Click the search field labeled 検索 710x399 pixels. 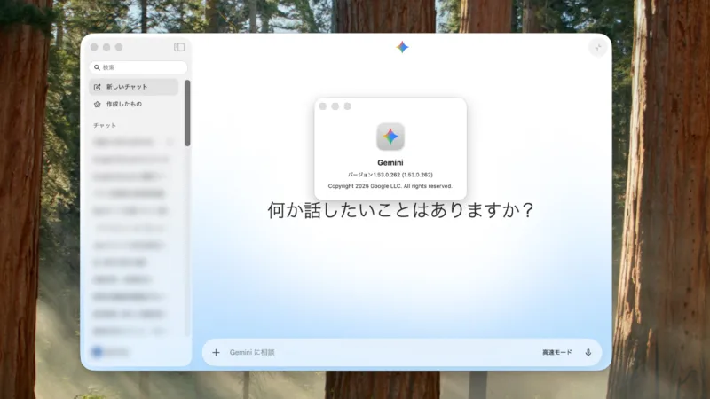tap(138, 67)
